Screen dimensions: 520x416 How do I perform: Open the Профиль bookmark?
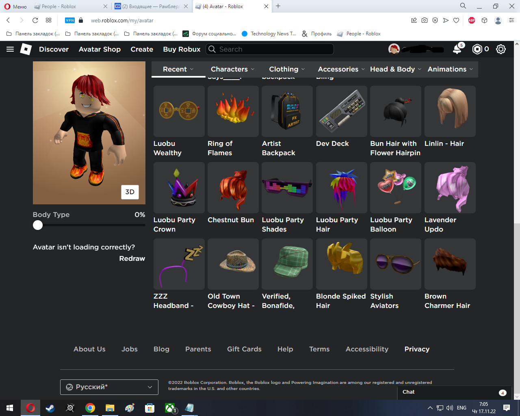tap(317, 34)
